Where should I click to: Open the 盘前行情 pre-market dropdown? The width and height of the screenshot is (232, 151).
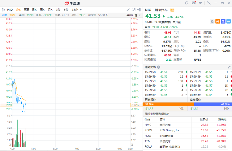point(134,15)
